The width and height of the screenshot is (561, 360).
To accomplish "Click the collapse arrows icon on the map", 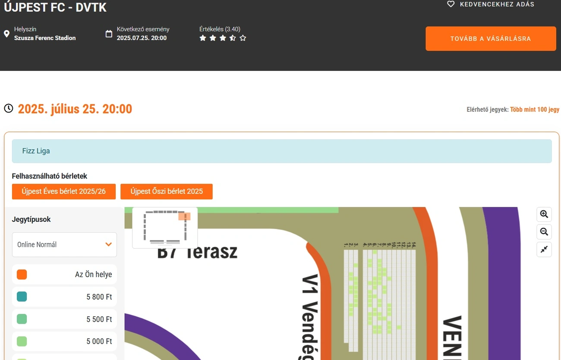I will [x=544, y=249].
